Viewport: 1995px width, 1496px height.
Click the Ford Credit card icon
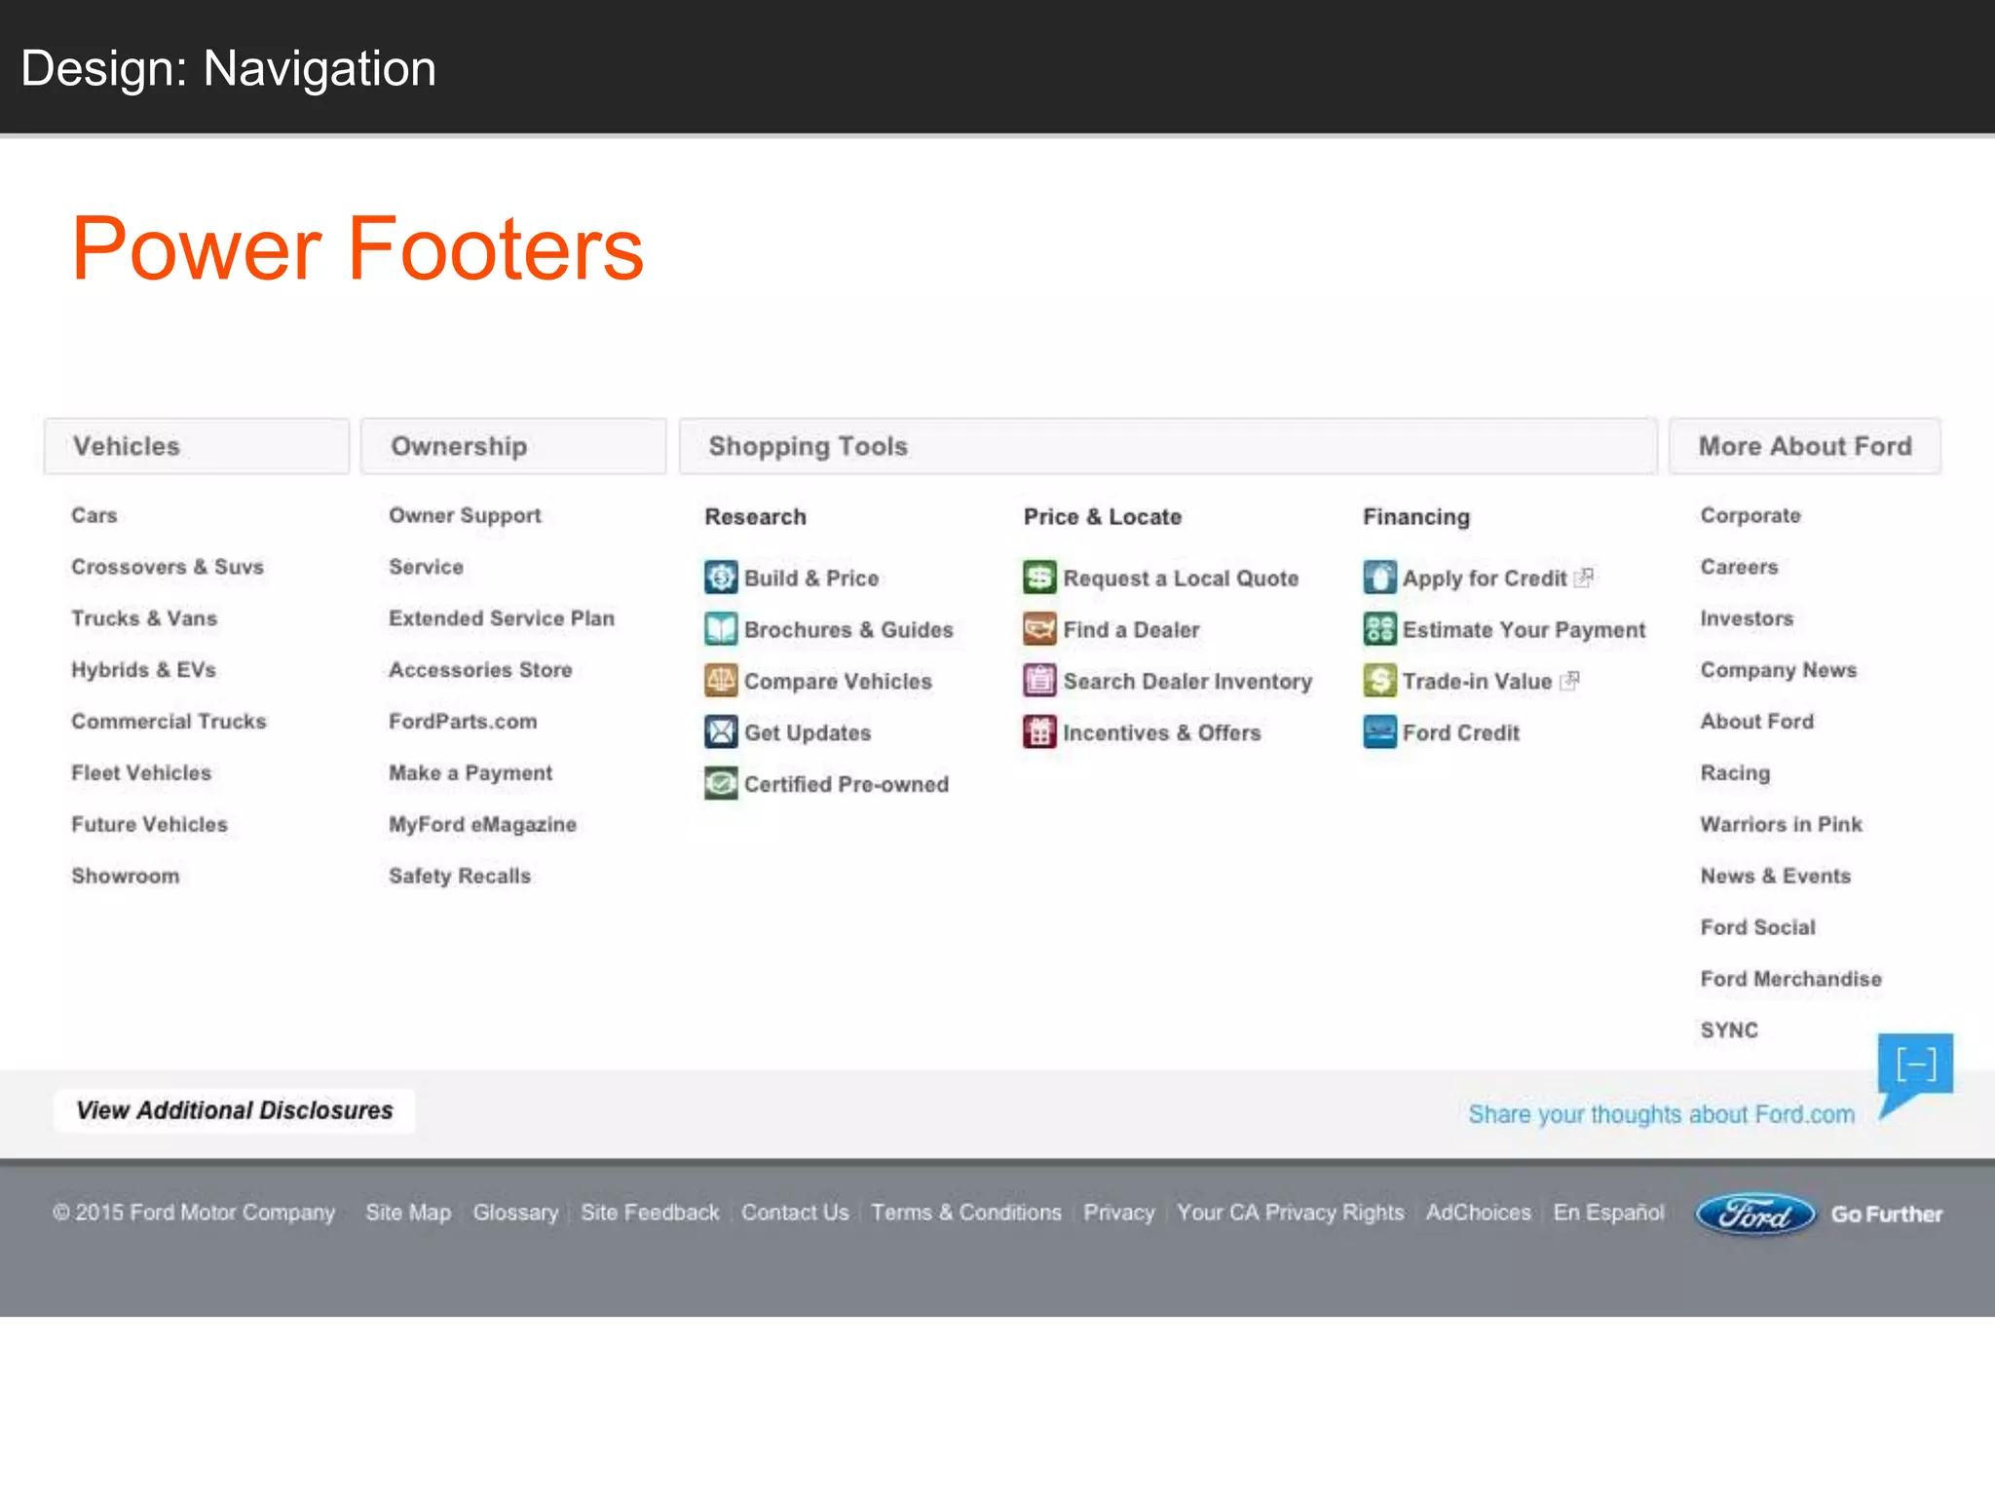[1379, 732]
